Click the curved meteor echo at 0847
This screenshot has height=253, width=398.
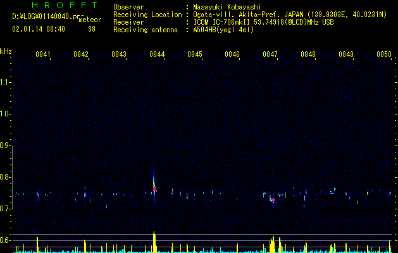(x=272, y=199)
